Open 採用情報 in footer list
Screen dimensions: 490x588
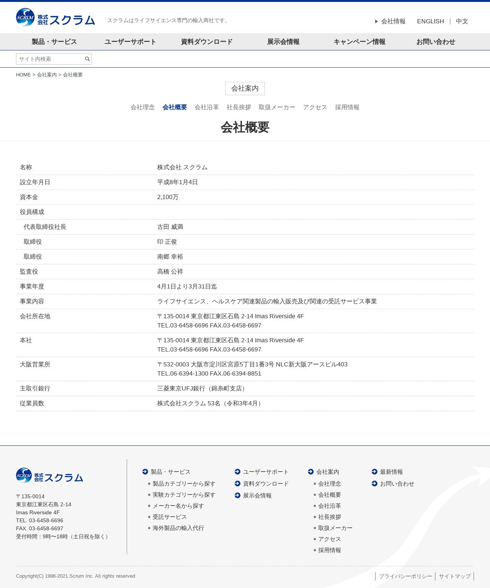coord(330,550)
